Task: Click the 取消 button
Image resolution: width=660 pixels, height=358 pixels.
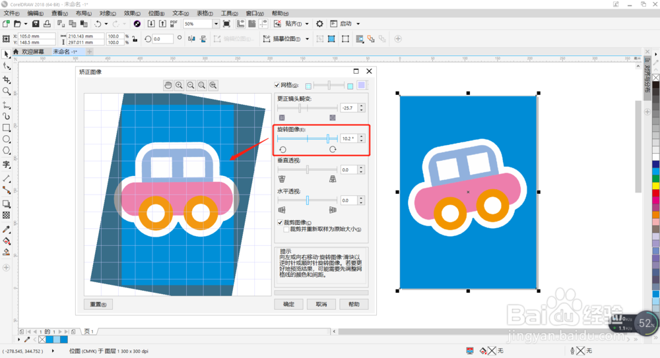Action: [321, 304]
